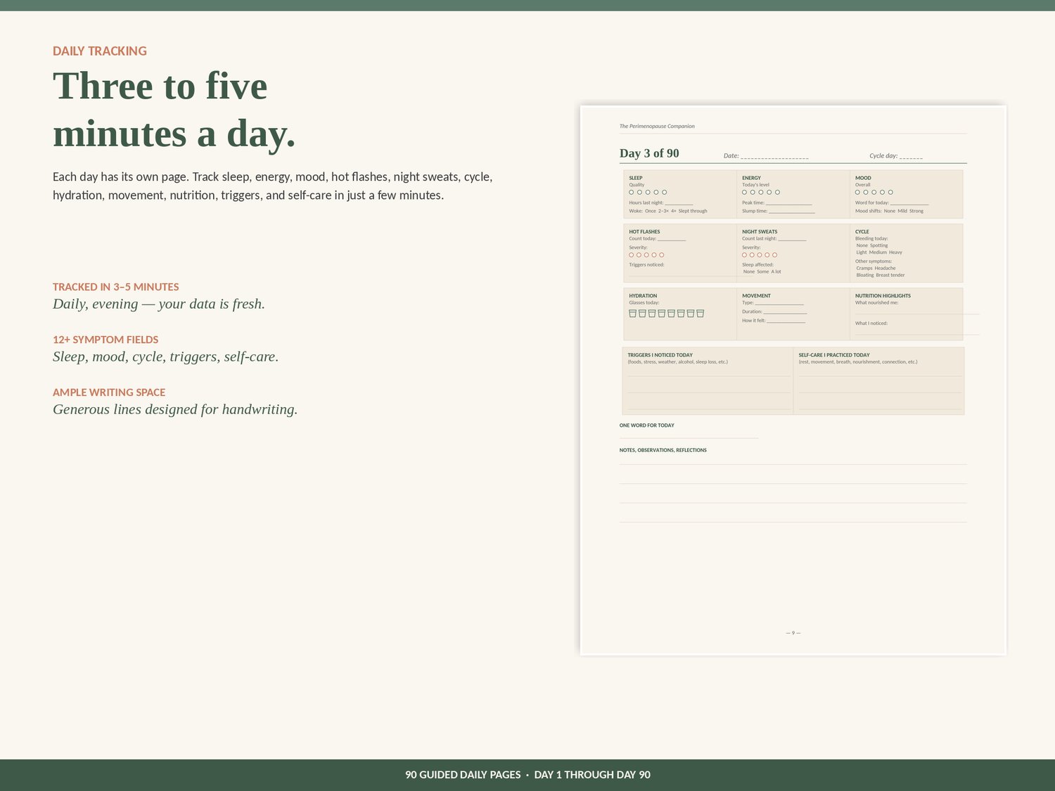Viewport: 1055px width, 791px height.
Task: Choose 'Slept through' under Woke options
Action: (x=693, y=211)
